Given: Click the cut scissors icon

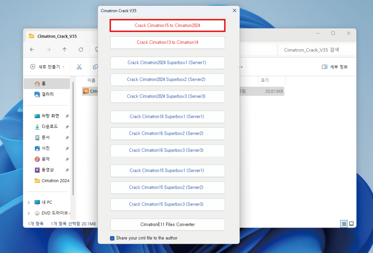Looking at the screenshot, I should click(x=79, y=67).
